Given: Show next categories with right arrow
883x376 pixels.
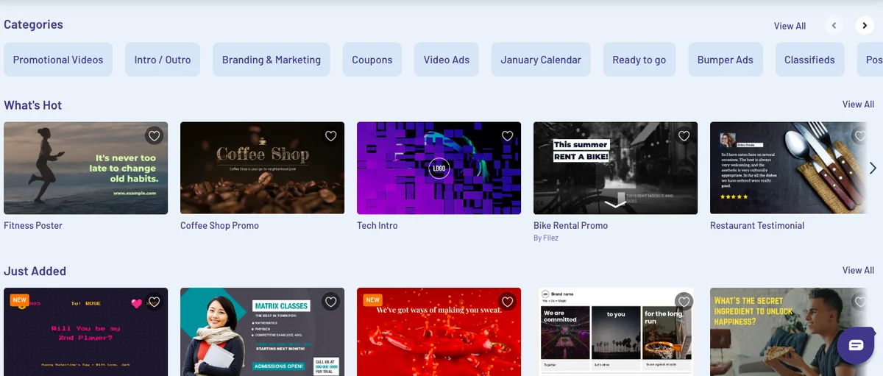Looking at the screenshot, I should 865,26.
